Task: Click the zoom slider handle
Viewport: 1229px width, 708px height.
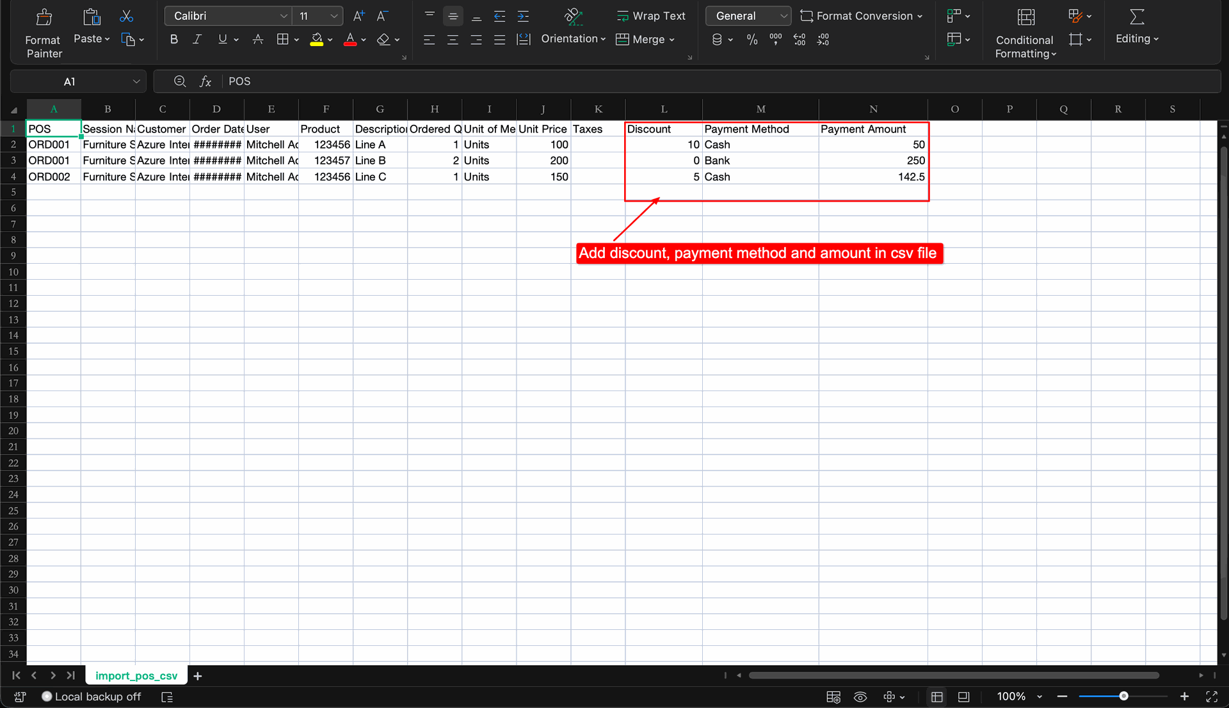Action: [x=1123, y=696]
